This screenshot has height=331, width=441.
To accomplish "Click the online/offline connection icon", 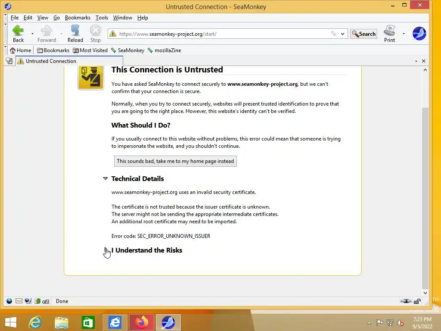I will 406,301.
